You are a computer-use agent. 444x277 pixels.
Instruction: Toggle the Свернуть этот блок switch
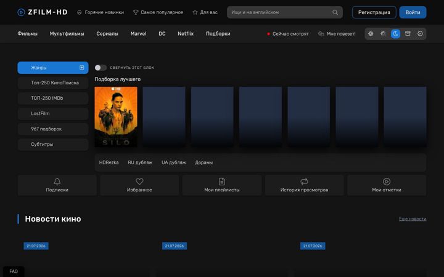[101, 68]
